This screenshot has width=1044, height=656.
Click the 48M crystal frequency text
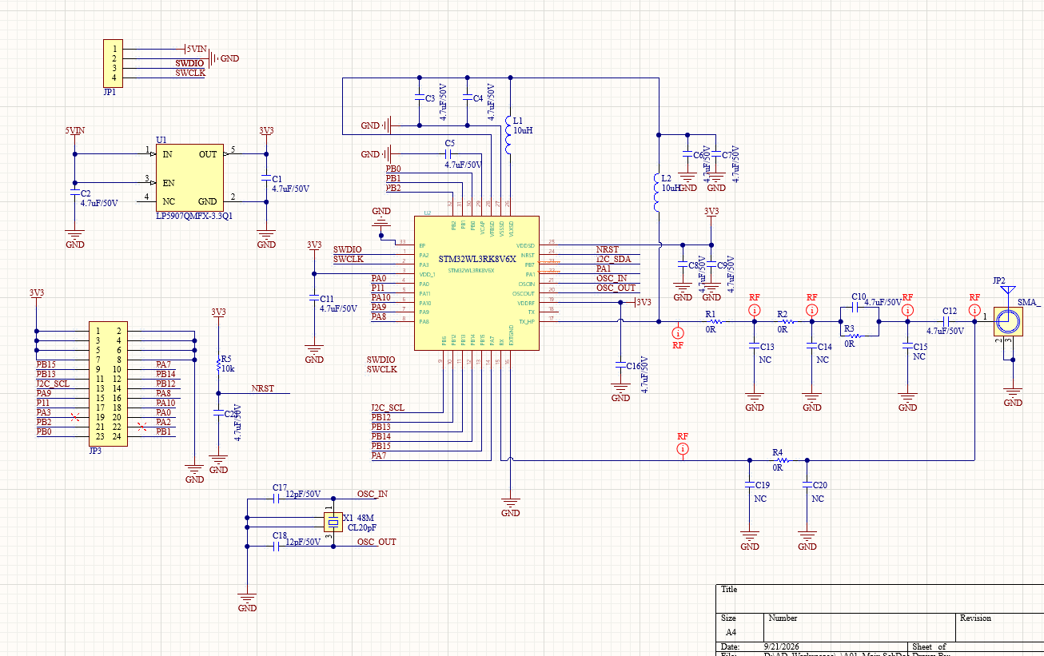pos(365,518)
